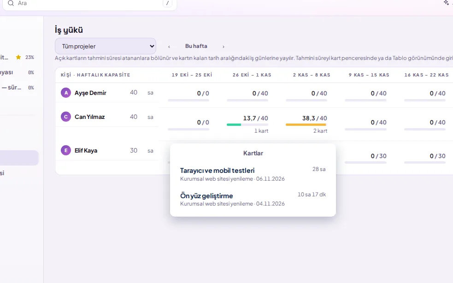Click the 10 sa 17 dk duration
This screenshot has width=453, height=283.
tap(312, 195)
